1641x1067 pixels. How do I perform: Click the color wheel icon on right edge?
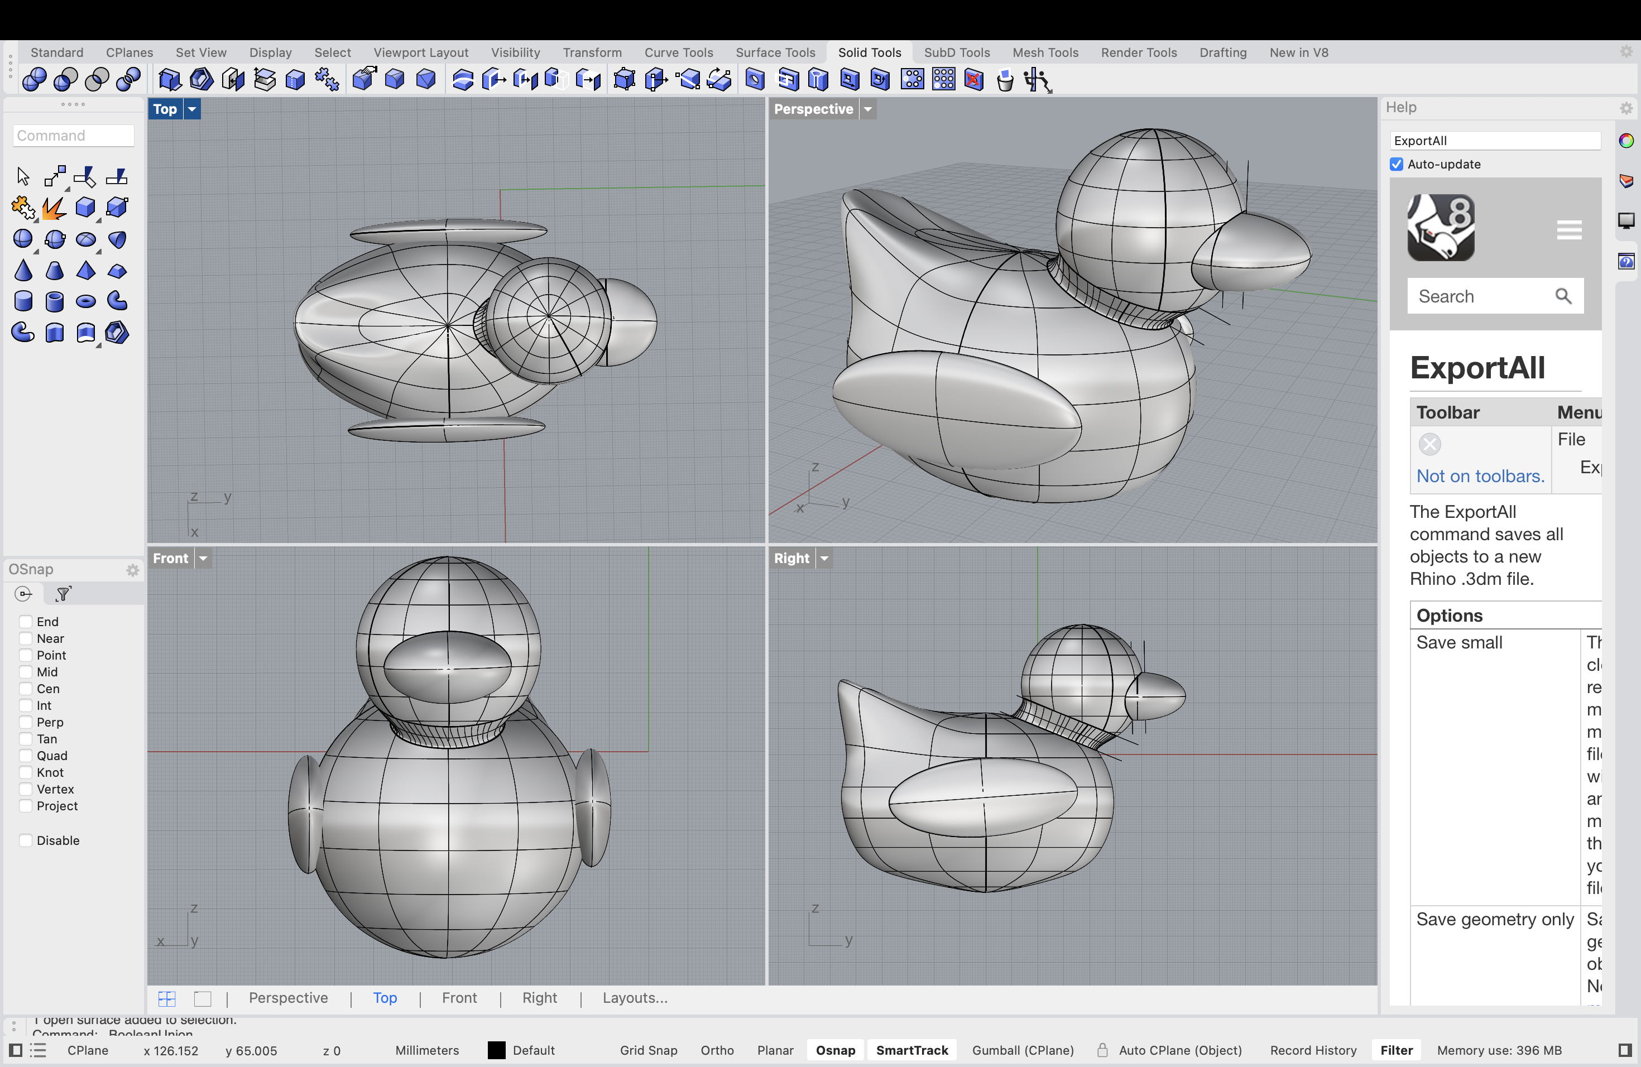point(1626,141)
